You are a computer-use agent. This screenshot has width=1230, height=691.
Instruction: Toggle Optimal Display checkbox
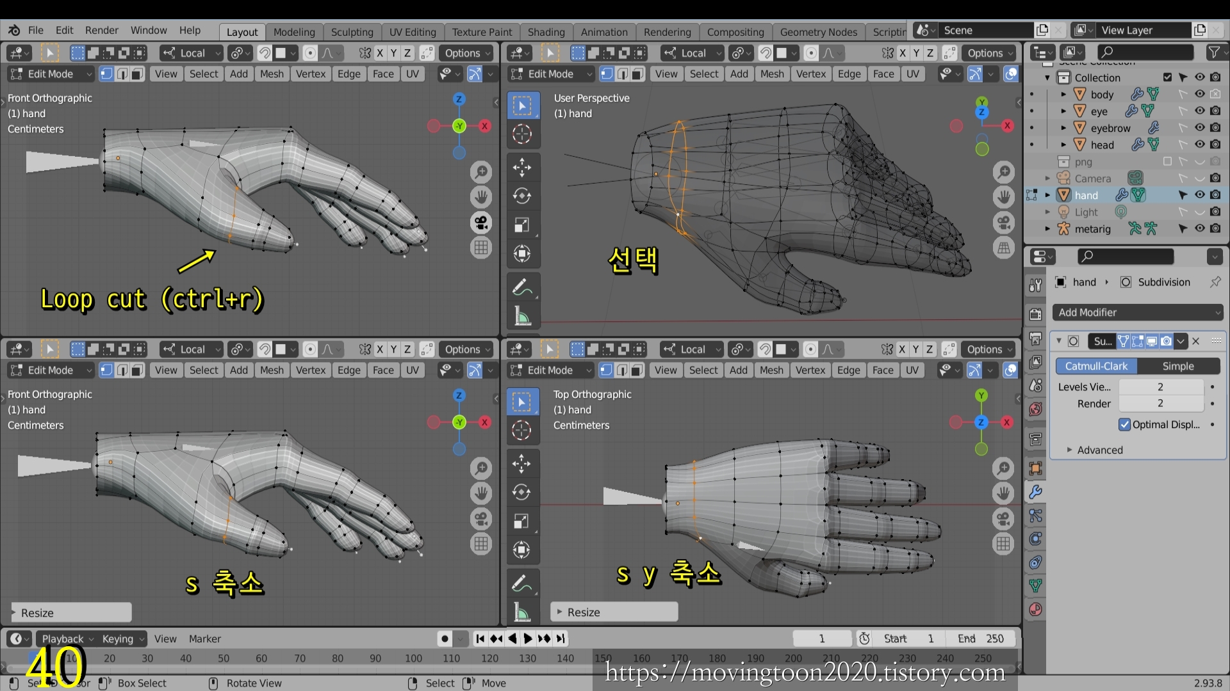pyautogui.click(x=1124, y=424)
